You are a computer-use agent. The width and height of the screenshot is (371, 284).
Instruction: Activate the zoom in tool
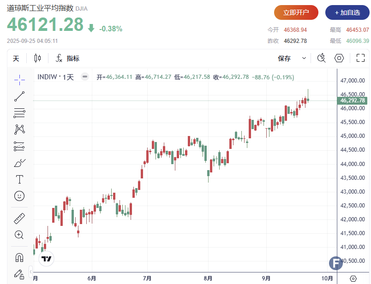pos(19,235)
